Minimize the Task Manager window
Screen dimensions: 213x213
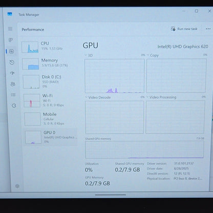(x=184, y=11)
